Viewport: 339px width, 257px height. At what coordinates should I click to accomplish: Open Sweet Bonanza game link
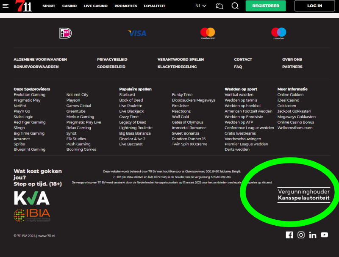[x=186, y=133]
